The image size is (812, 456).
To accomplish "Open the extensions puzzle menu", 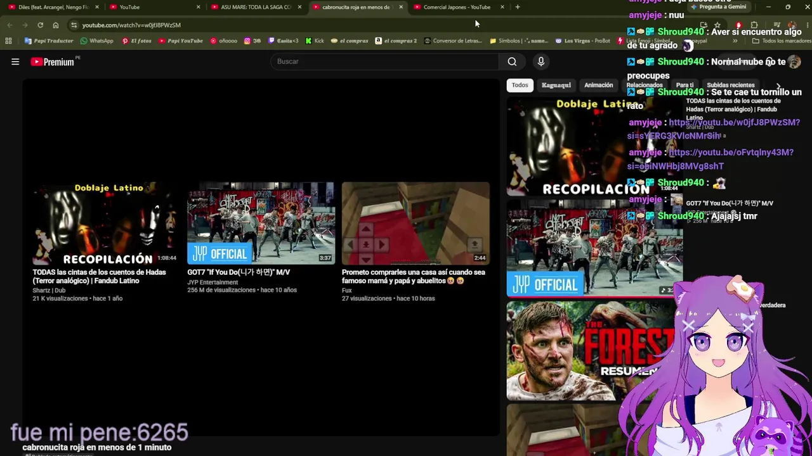I will (754, 25).
